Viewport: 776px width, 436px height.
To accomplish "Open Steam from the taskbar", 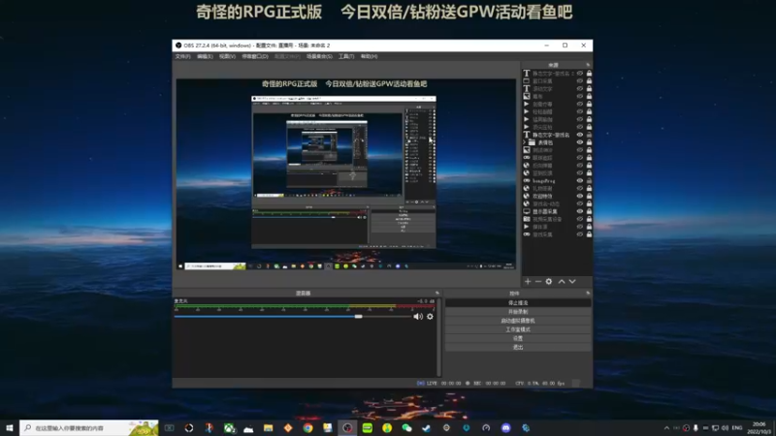I will pyautogui.click(x=427, y=428).
